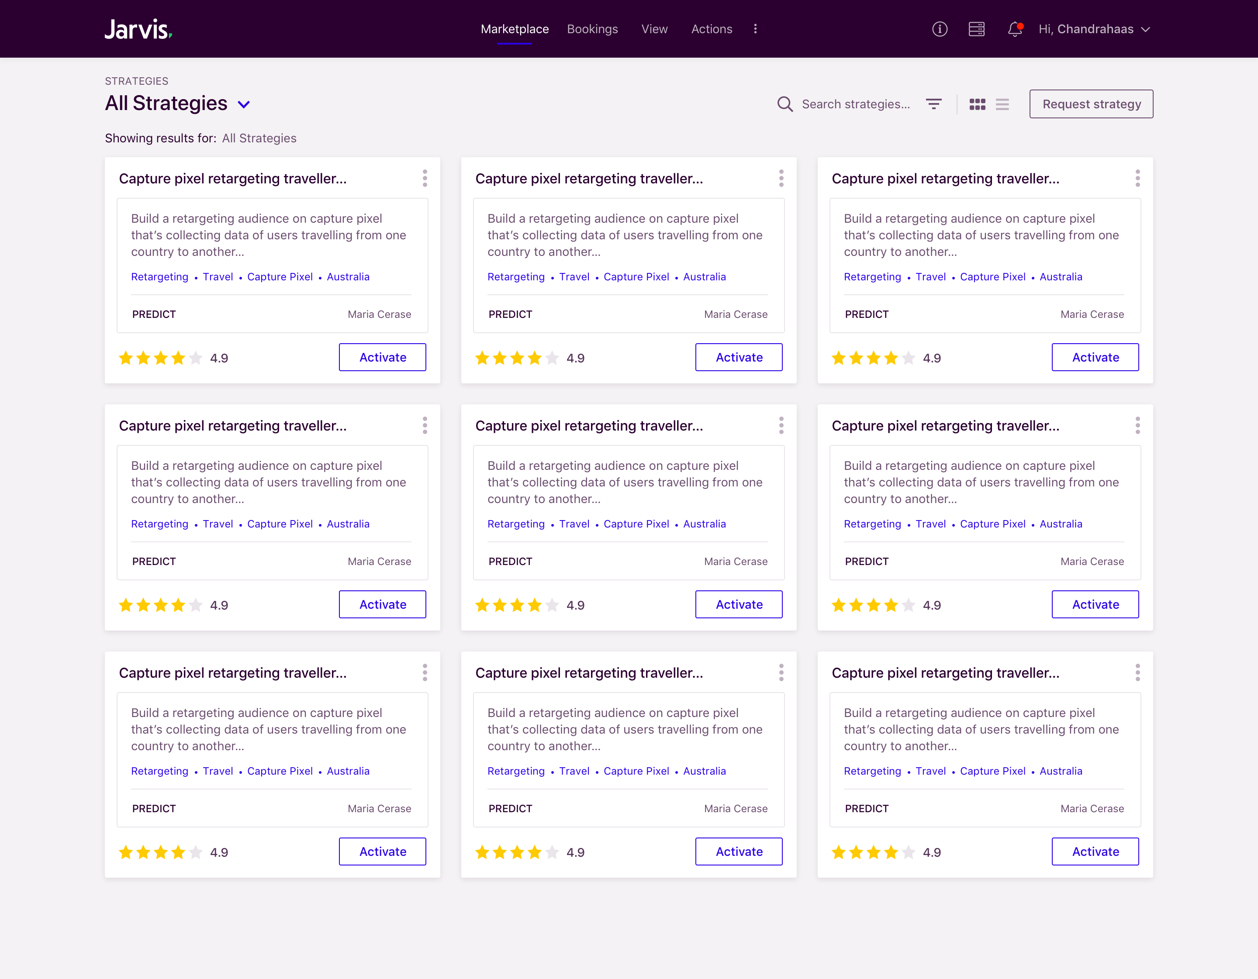Open the table/list panel icon beside the bell
The image size is (1258, 979).
[976, 29]
